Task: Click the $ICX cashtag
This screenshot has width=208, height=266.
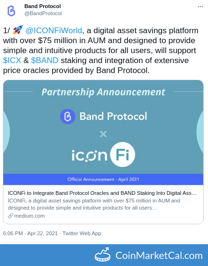Action: (12, 60)
